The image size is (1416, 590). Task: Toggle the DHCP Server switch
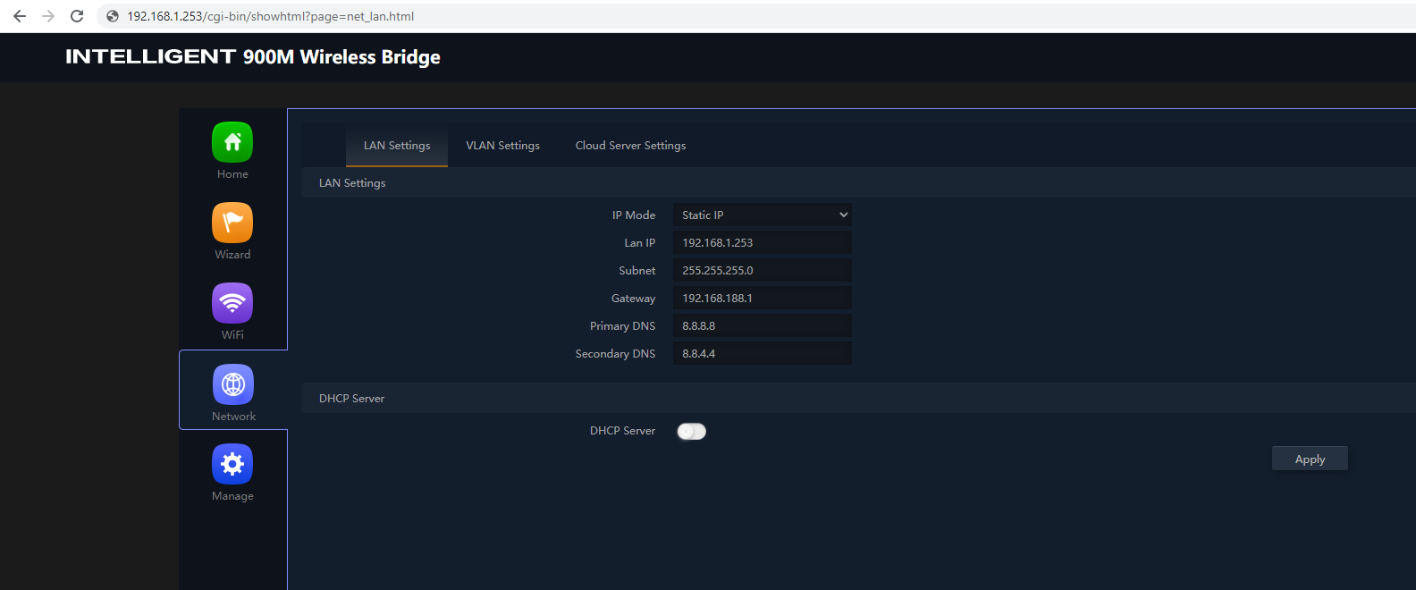click(x=691, y=432)
